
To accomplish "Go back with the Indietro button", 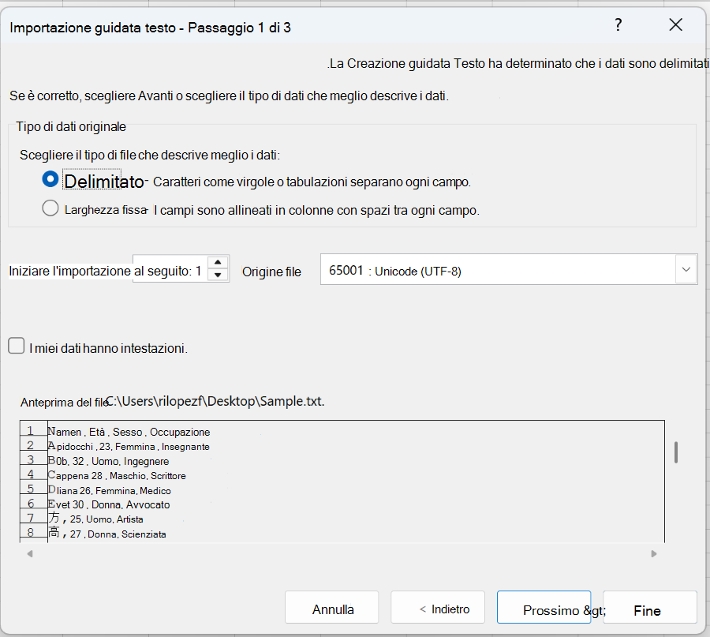I will (438, 607).
